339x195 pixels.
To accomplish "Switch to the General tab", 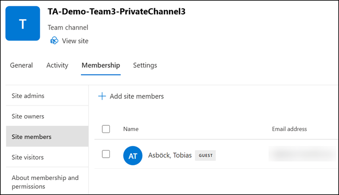I will coord(21,65).
